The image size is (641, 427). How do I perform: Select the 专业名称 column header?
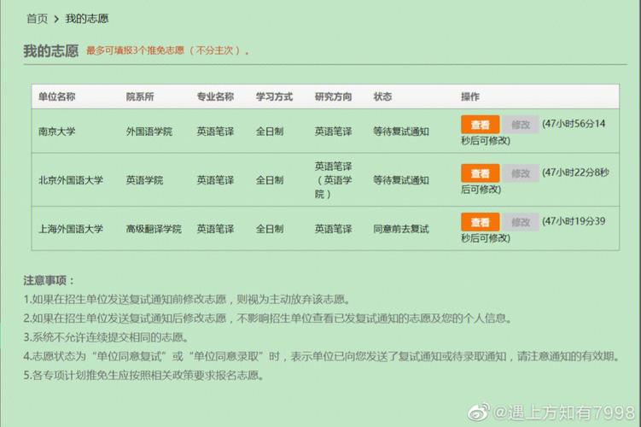click(215, 97)
